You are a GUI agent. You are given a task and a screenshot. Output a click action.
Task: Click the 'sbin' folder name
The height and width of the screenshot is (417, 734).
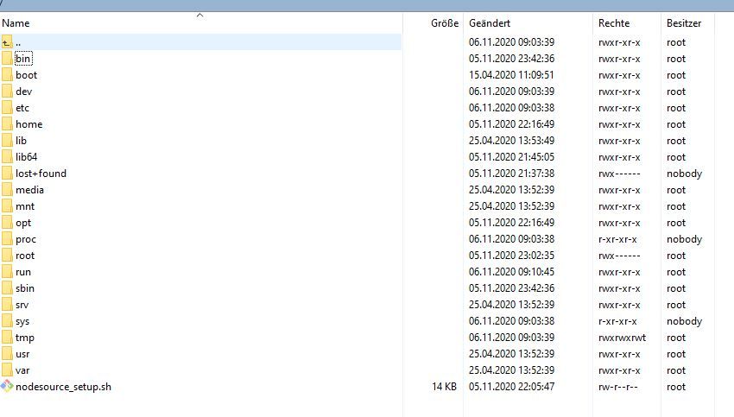click(x=25, y=287)
